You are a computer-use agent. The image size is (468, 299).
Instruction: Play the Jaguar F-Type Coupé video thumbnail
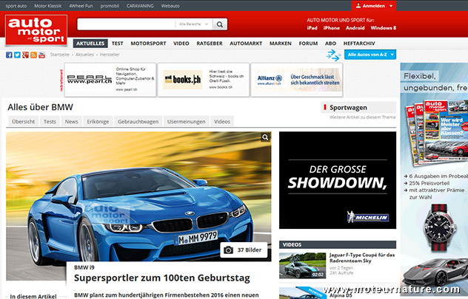[x=302, y=266]
